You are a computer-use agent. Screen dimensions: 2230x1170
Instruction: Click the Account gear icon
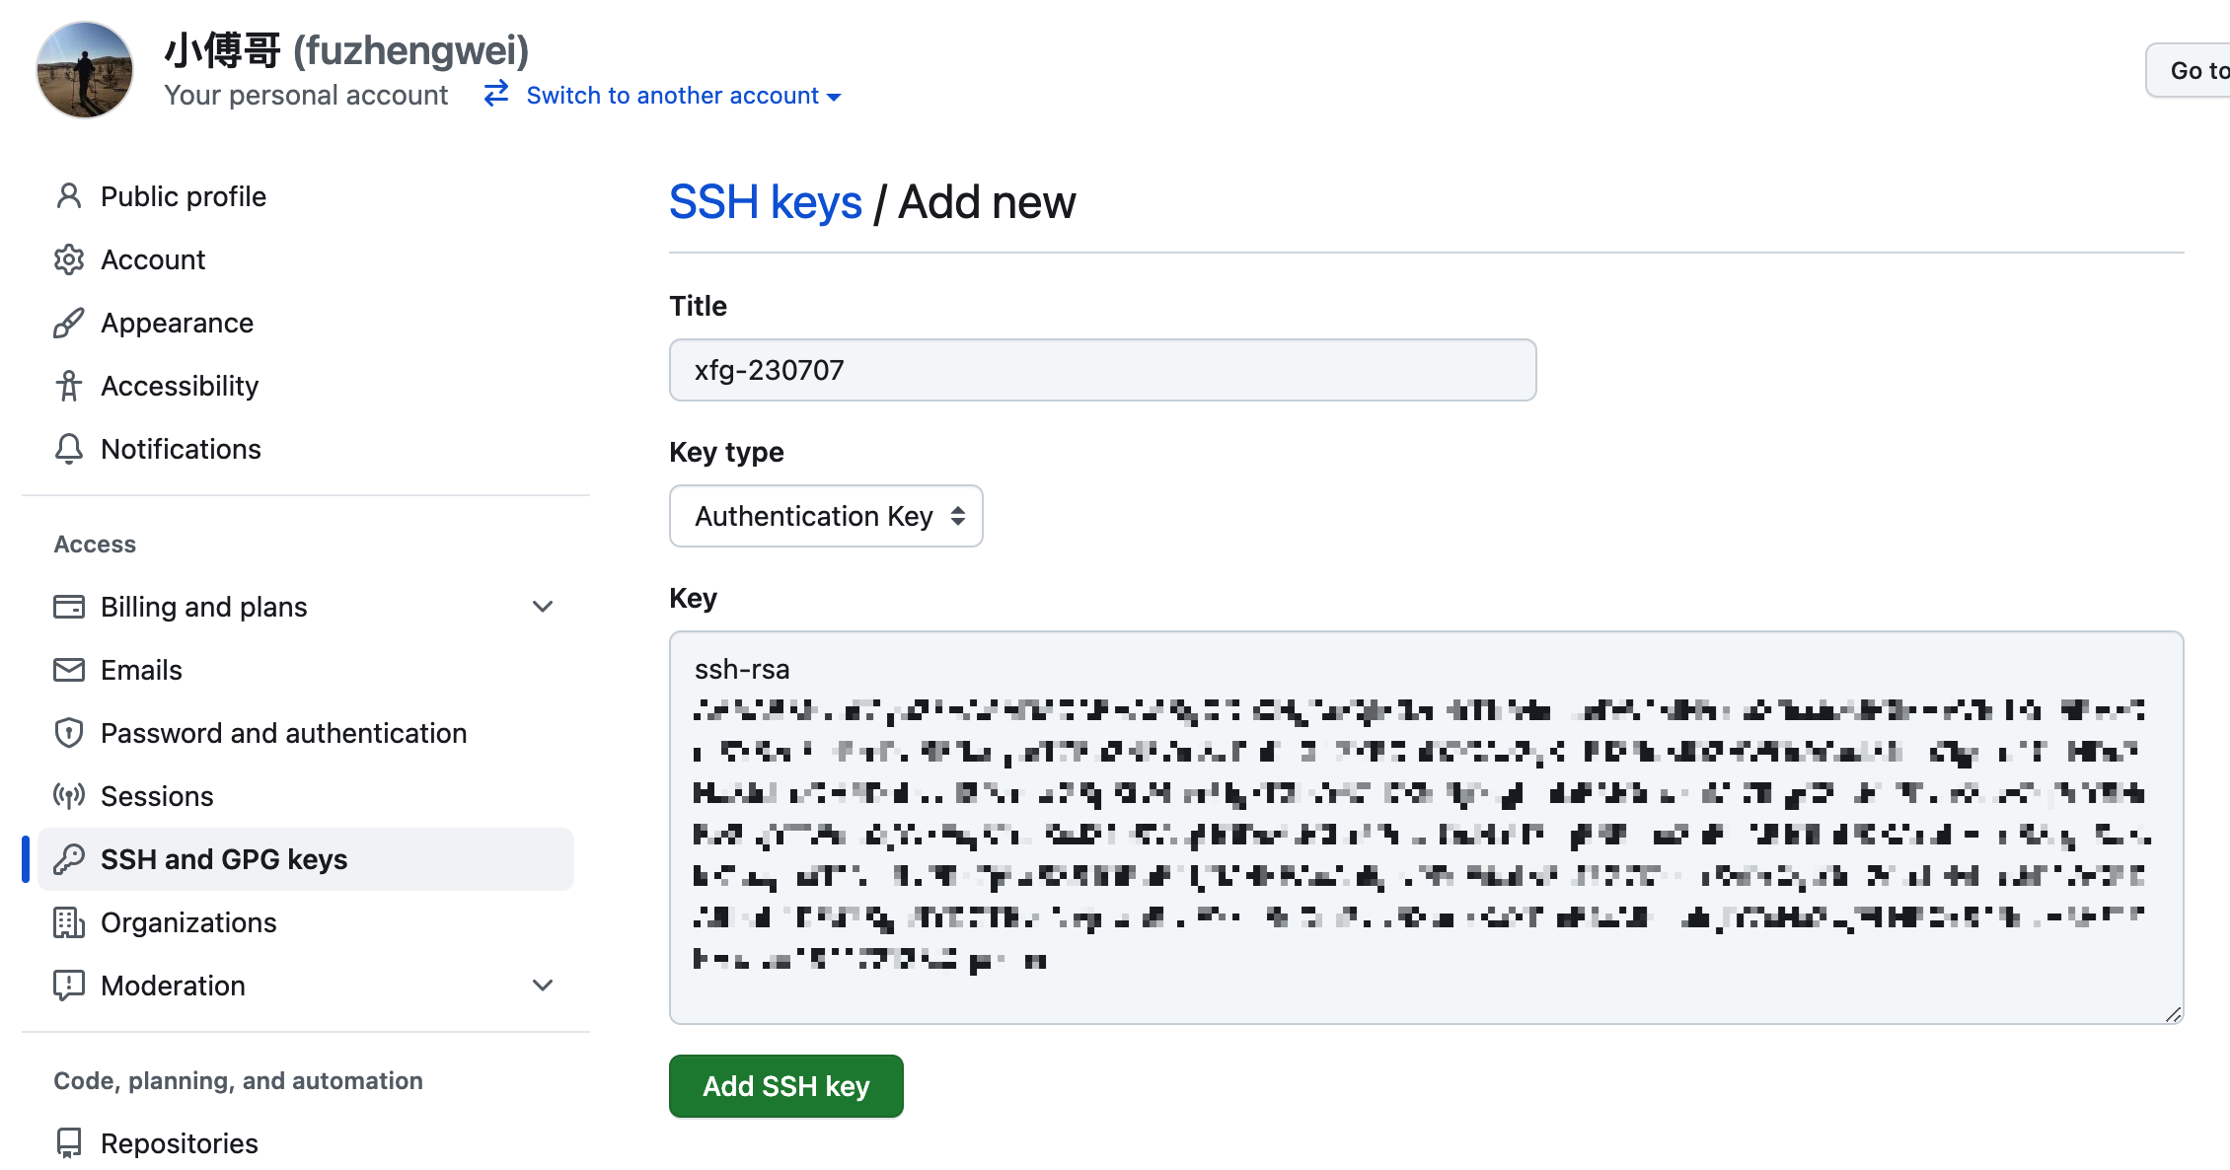[69, 259]
